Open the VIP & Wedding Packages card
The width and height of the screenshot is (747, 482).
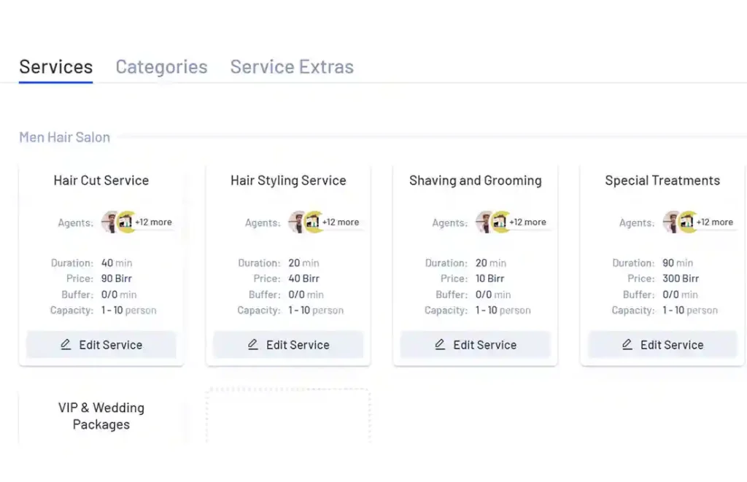tap(101, 416)
